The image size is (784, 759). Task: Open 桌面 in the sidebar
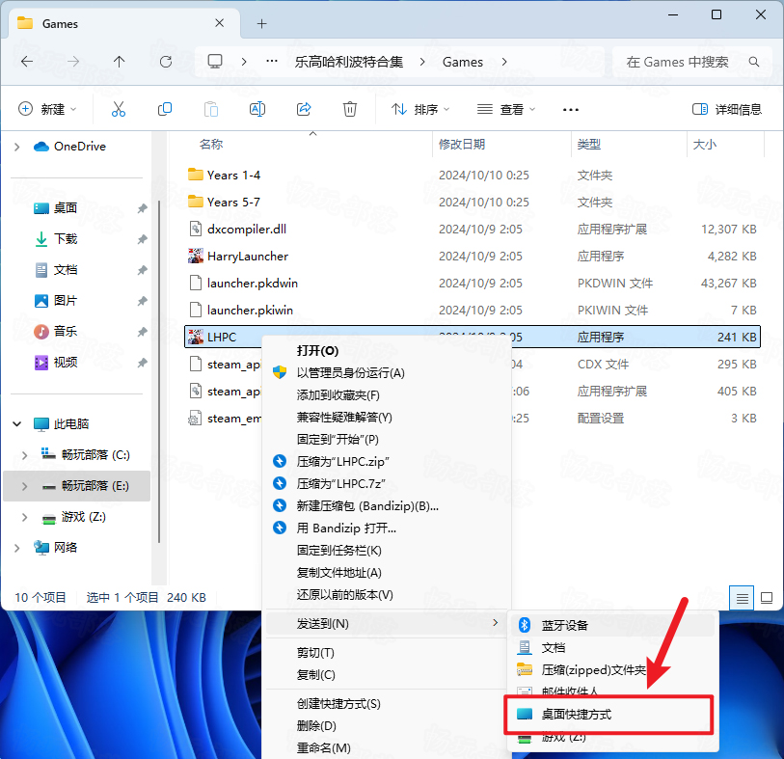[65, 208]
